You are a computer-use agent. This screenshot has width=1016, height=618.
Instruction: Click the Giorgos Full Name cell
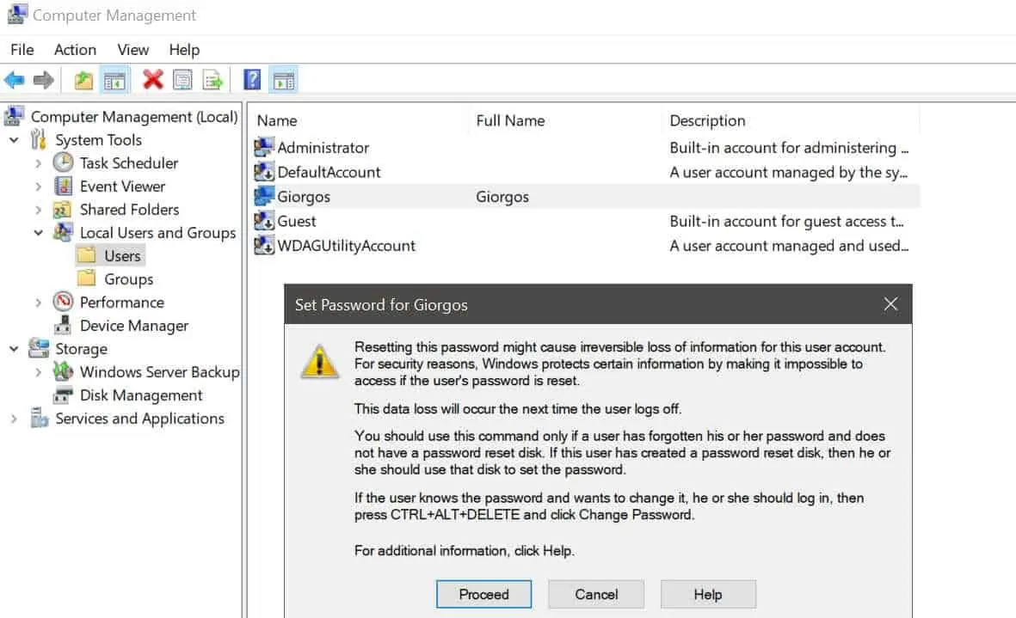(x=502, y=197)
